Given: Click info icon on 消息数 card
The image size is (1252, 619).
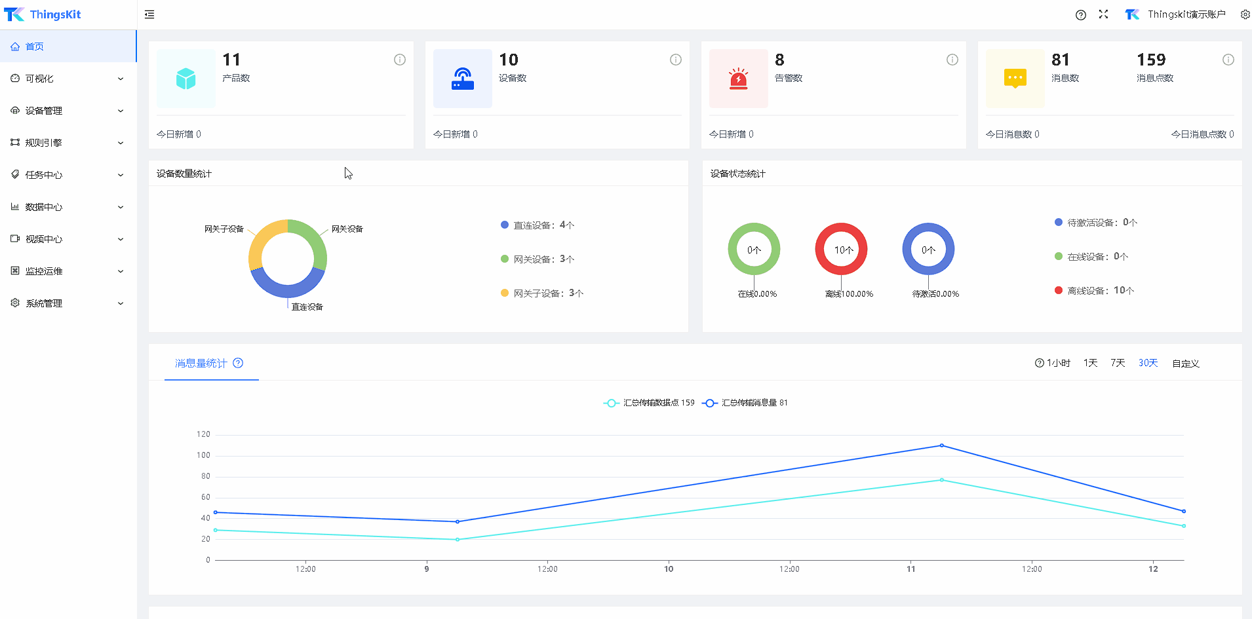Looking at the screenshot, I should (x=1228, y=60).
